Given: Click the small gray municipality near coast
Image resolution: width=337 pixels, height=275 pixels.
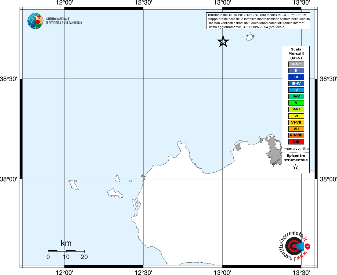Looking at the screenshot, I should [x=238, y=147].
